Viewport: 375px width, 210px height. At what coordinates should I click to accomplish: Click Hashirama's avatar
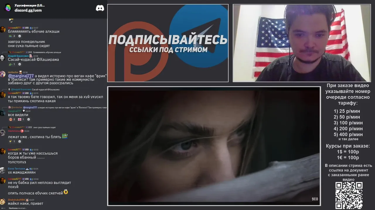(3, 133)
